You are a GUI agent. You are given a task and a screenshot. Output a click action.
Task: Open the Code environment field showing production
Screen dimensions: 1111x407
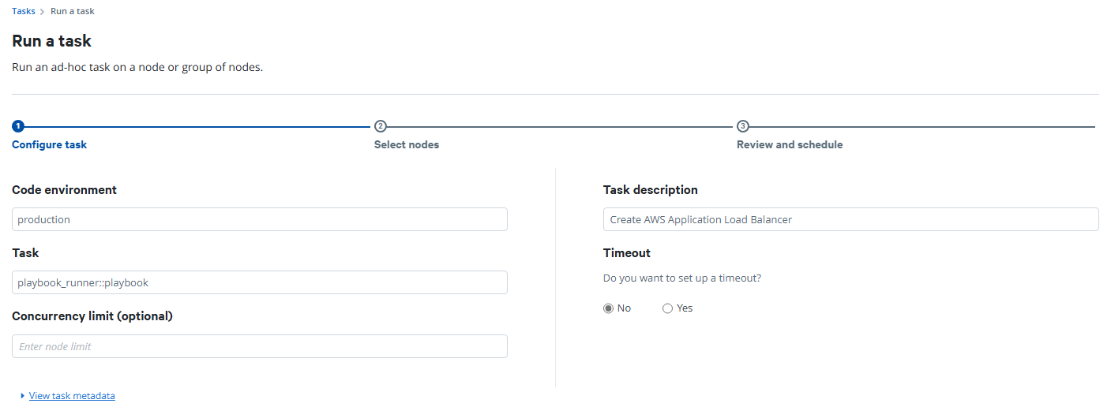259,219
